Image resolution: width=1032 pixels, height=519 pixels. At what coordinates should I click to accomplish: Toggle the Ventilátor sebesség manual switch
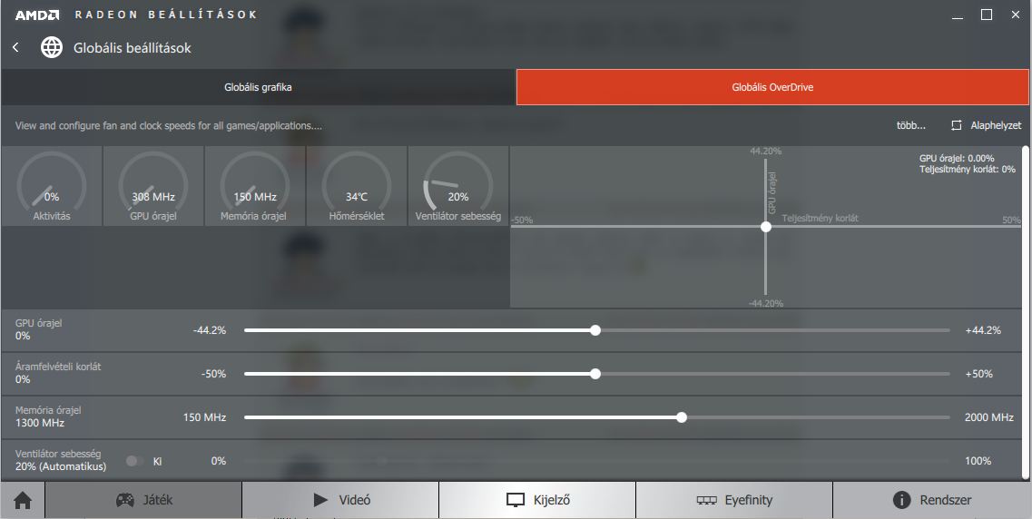click(x=135, y=461)
